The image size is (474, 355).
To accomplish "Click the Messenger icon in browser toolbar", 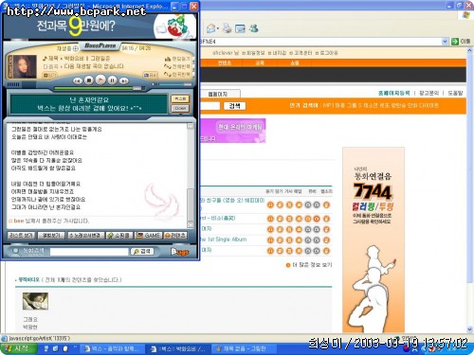I will (253, 28).
